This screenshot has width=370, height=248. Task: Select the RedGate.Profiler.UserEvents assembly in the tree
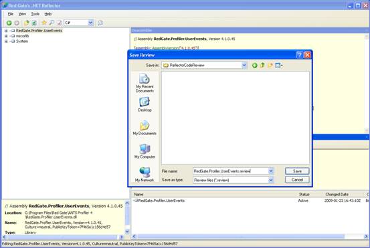[x=39, y=31]
